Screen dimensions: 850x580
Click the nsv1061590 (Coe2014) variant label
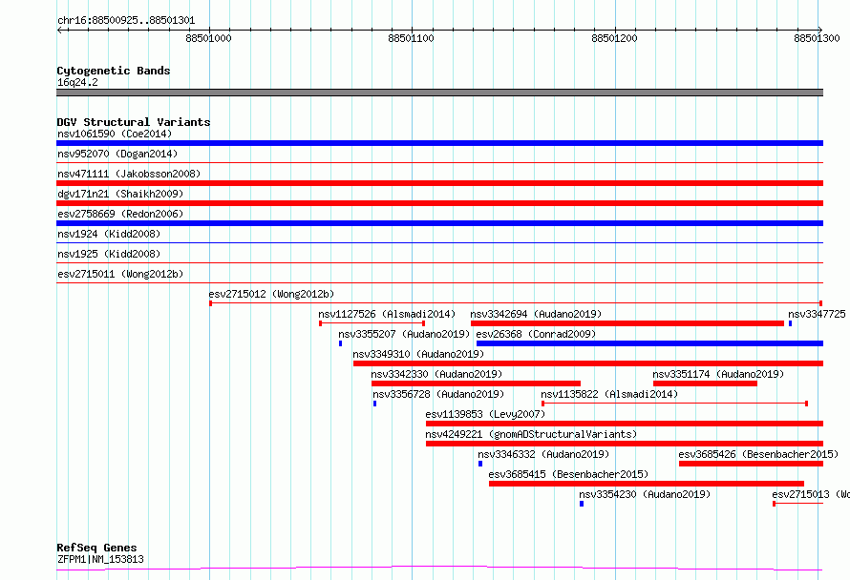(115, 134)
